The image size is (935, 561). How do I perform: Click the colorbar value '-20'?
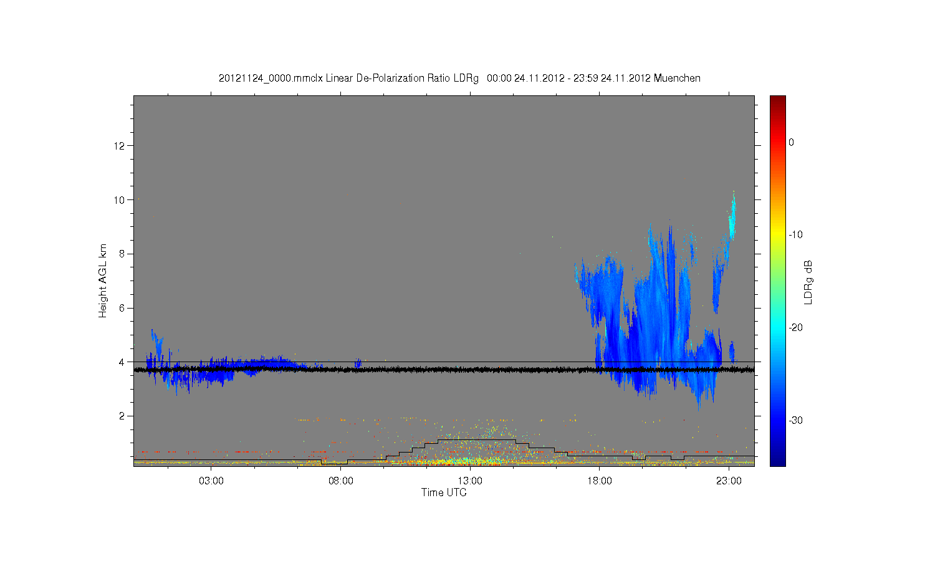[x=795, y=328]
